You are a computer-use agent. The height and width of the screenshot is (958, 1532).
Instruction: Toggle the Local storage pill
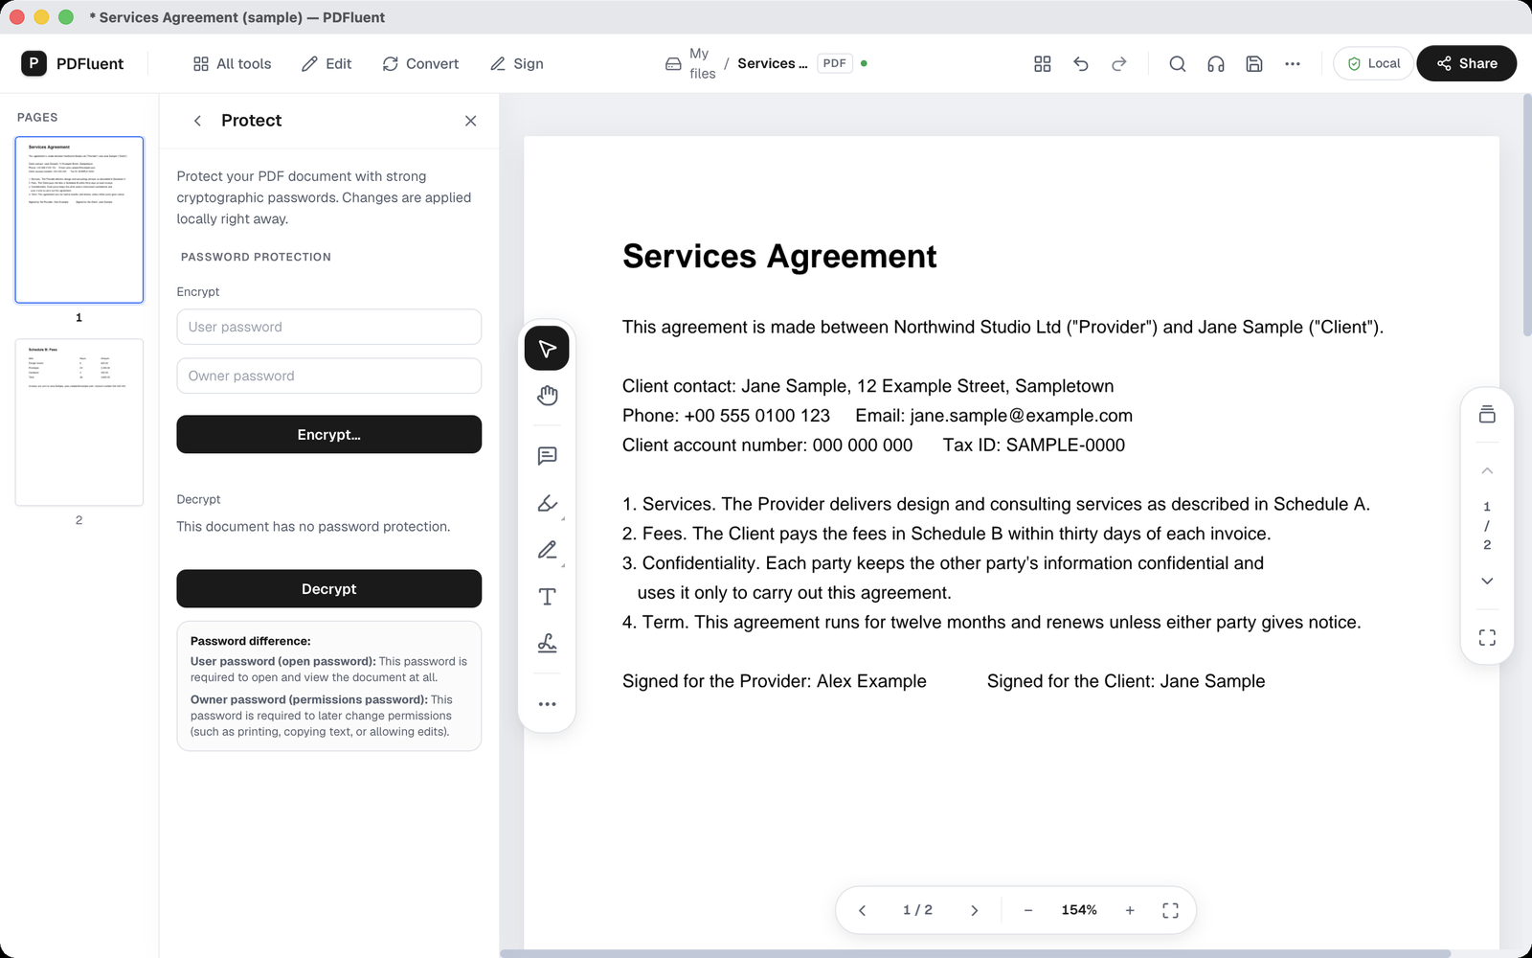[x=1373, y=63]
